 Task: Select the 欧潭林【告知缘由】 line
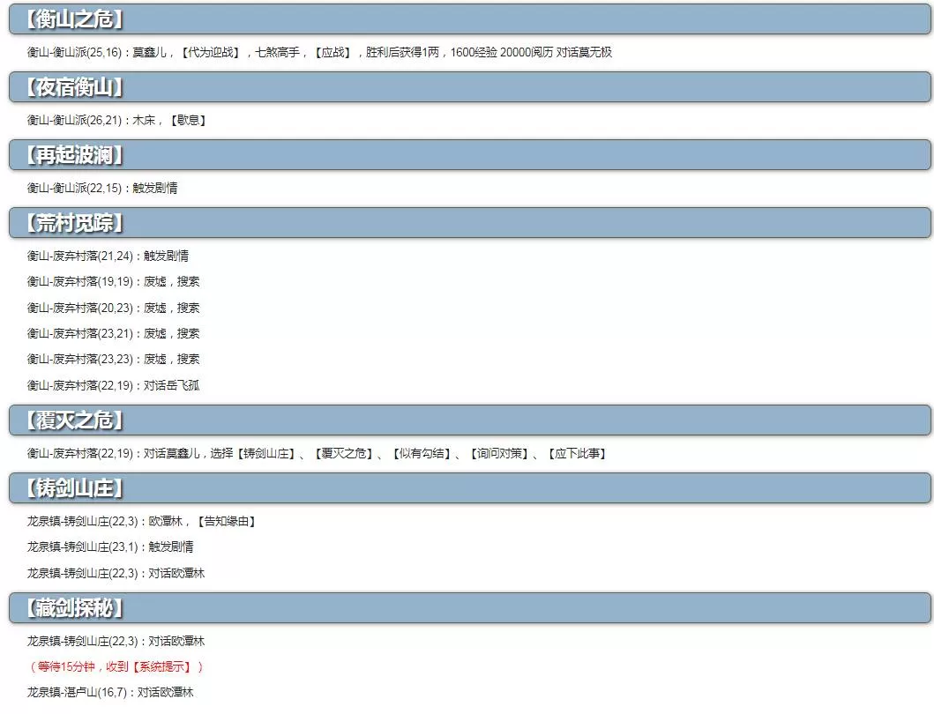(x=141, y=521)
